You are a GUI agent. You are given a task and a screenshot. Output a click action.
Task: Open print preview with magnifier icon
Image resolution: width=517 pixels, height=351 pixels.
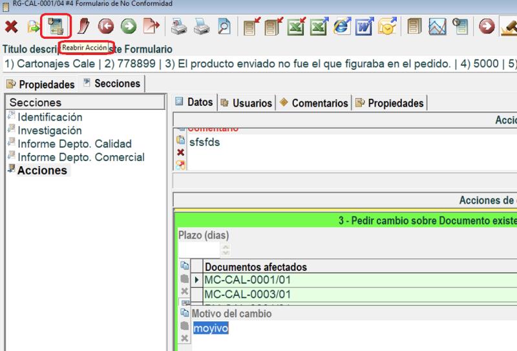click(224, 27)
